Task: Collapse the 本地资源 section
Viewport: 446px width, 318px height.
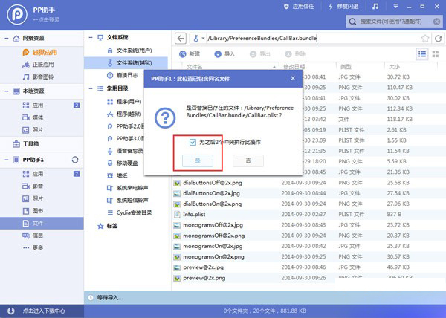Action: [x=6, y=91]
